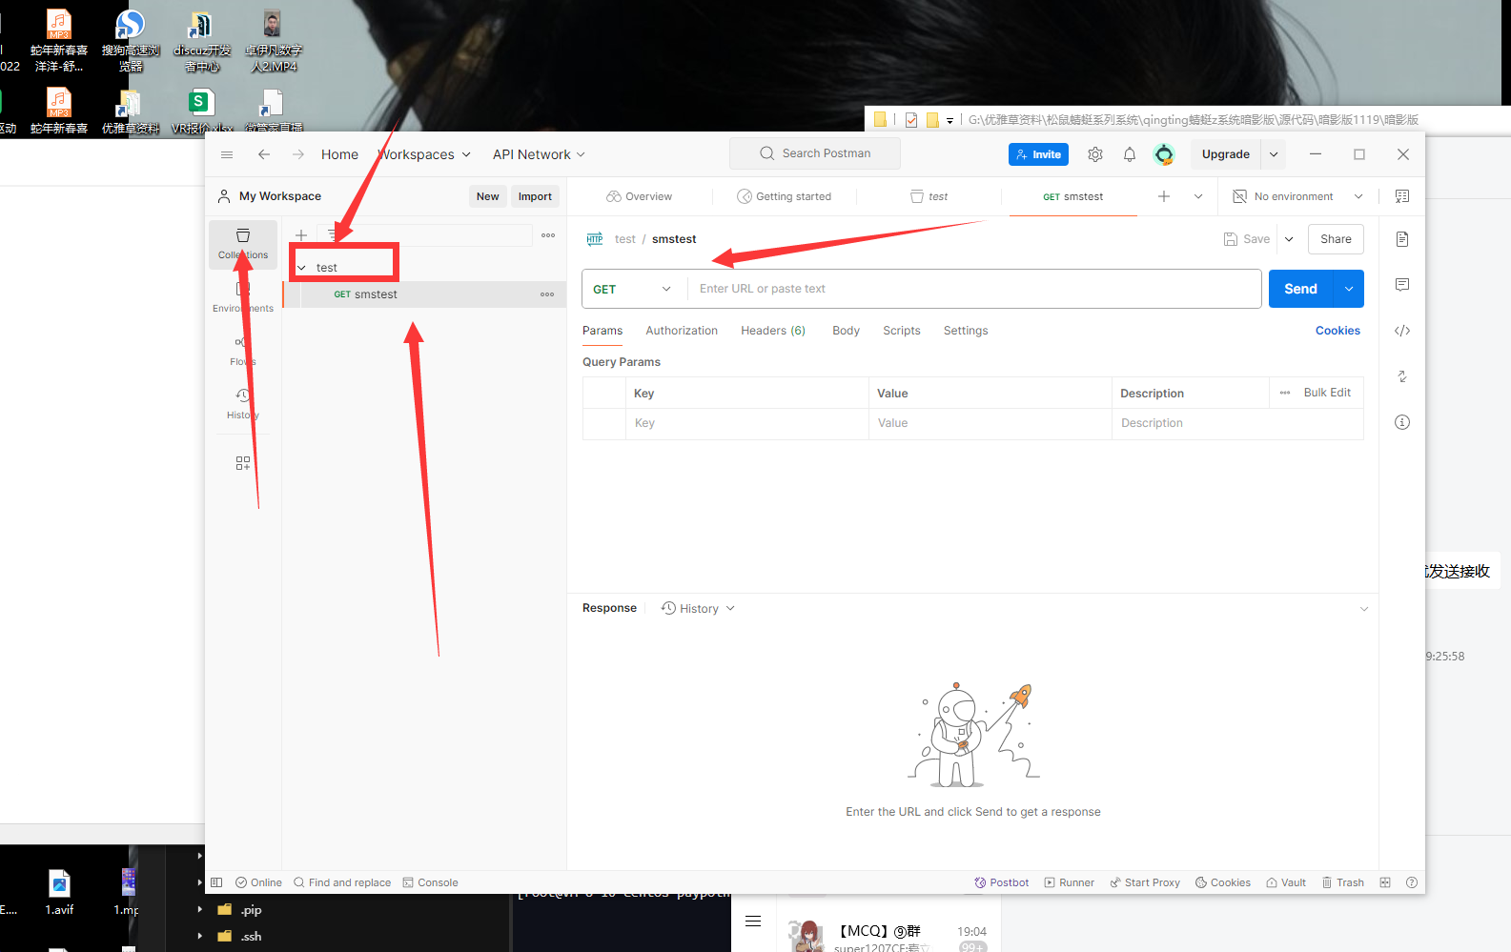Expand the API Network dropdown

539,154
